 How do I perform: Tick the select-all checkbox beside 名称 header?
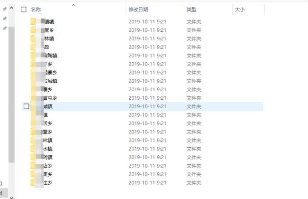[x=24, y=9]
